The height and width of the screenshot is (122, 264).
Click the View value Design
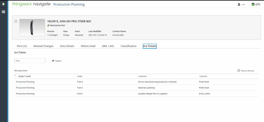(x=66, y=35)
